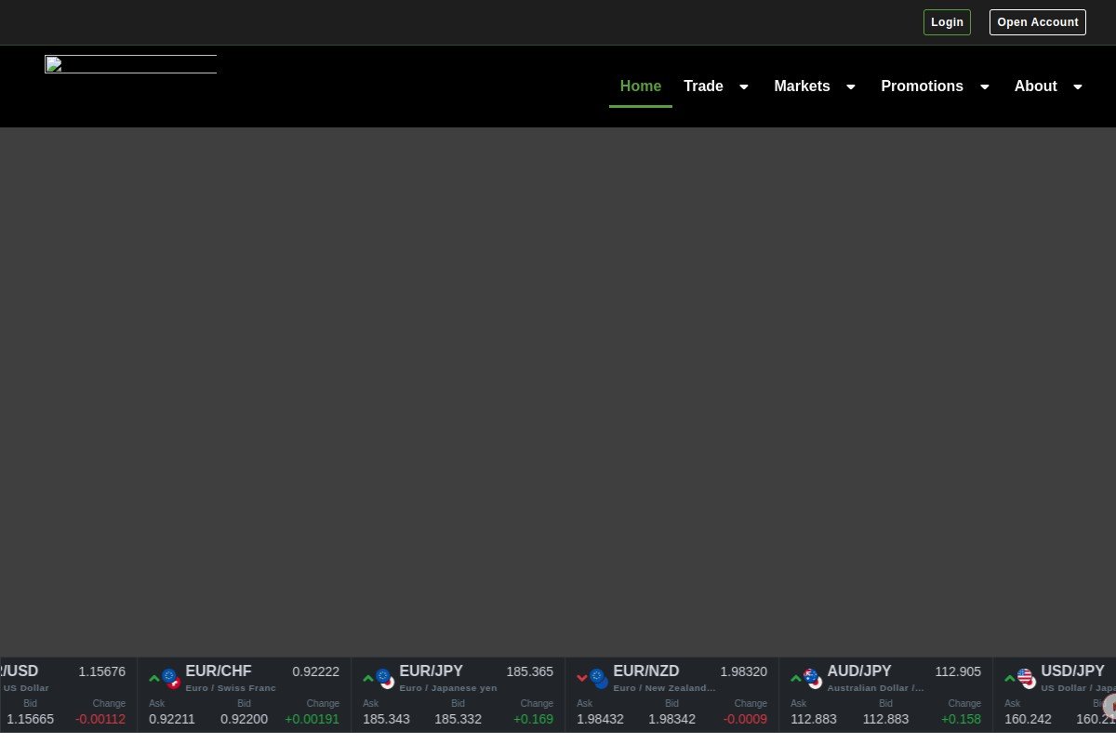Click the USD/JPY green up arrow
This screenshot has width=1116, height=744.
point(1010,678)
